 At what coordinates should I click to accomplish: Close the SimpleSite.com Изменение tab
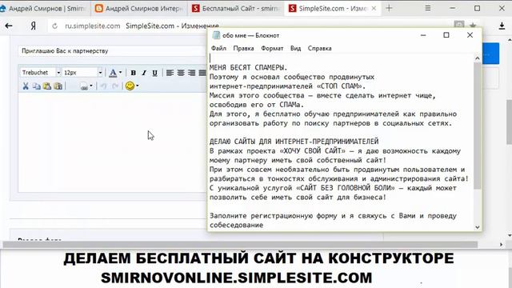374,9
